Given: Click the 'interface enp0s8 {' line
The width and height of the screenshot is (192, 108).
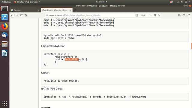Looking at the screenshot, I should (x=56, y=54).
